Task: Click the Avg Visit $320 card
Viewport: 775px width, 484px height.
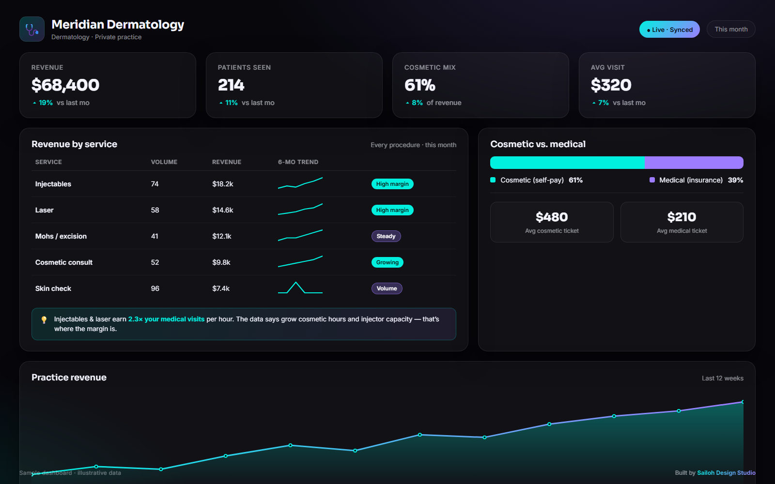Action: click(x=667, y=85)
